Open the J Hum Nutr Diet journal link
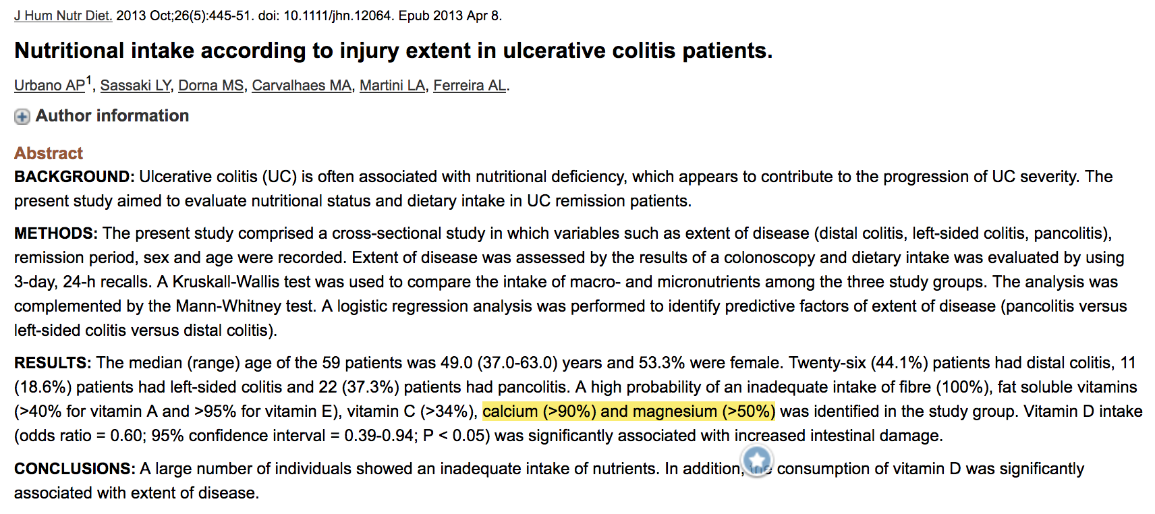1155x514 pixels. [63, 16]
